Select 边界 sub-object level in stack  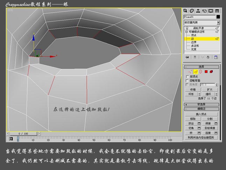tap(193, 42)
